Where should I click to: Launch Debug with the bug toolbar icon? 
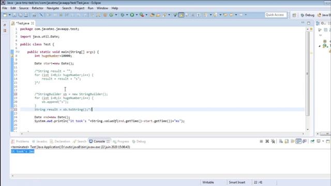point(123,15)
